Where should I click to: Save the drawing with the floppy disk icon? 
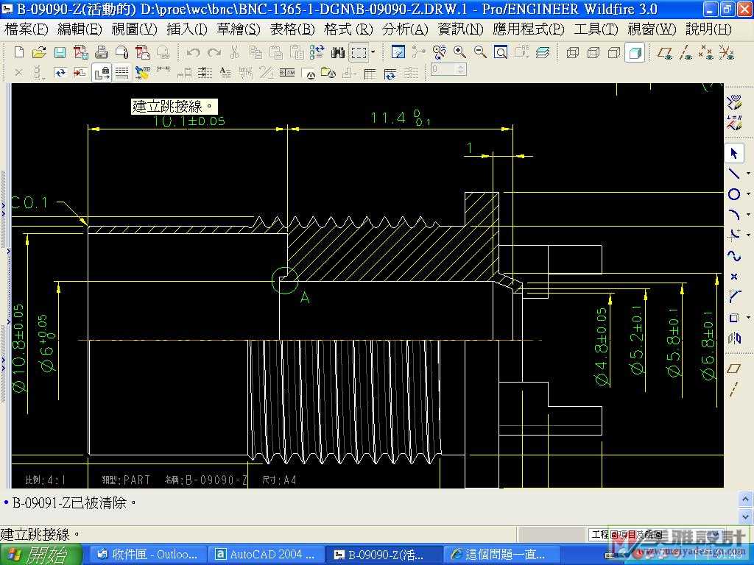coord(60,52)
